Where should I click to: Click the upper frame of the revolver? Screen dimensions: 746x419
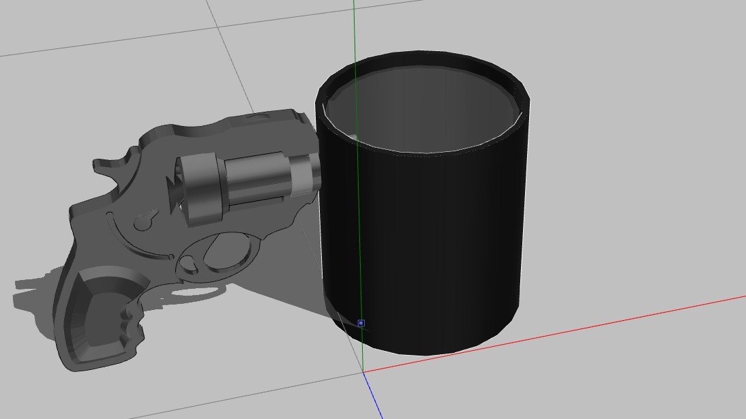pos(232,129)
